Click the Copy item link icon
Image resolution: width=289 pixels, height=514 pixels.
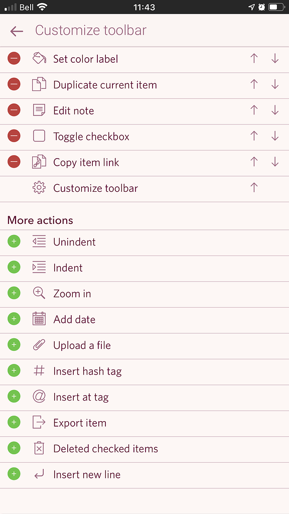click(39, 162)
